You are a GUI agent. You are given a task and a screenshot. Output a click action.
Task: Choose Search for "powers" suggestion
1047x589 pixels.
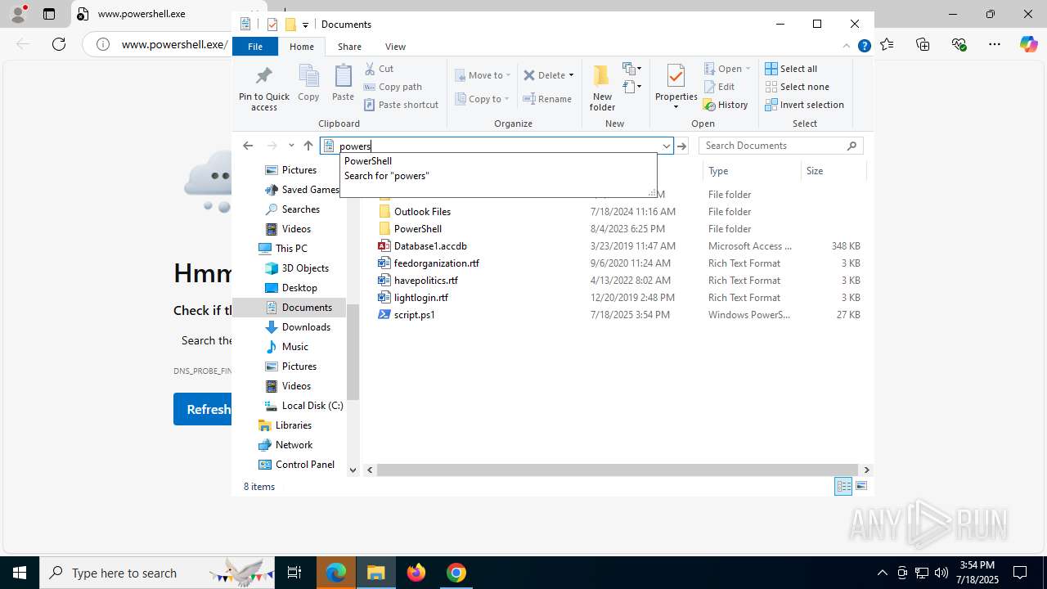coord(498,176)
